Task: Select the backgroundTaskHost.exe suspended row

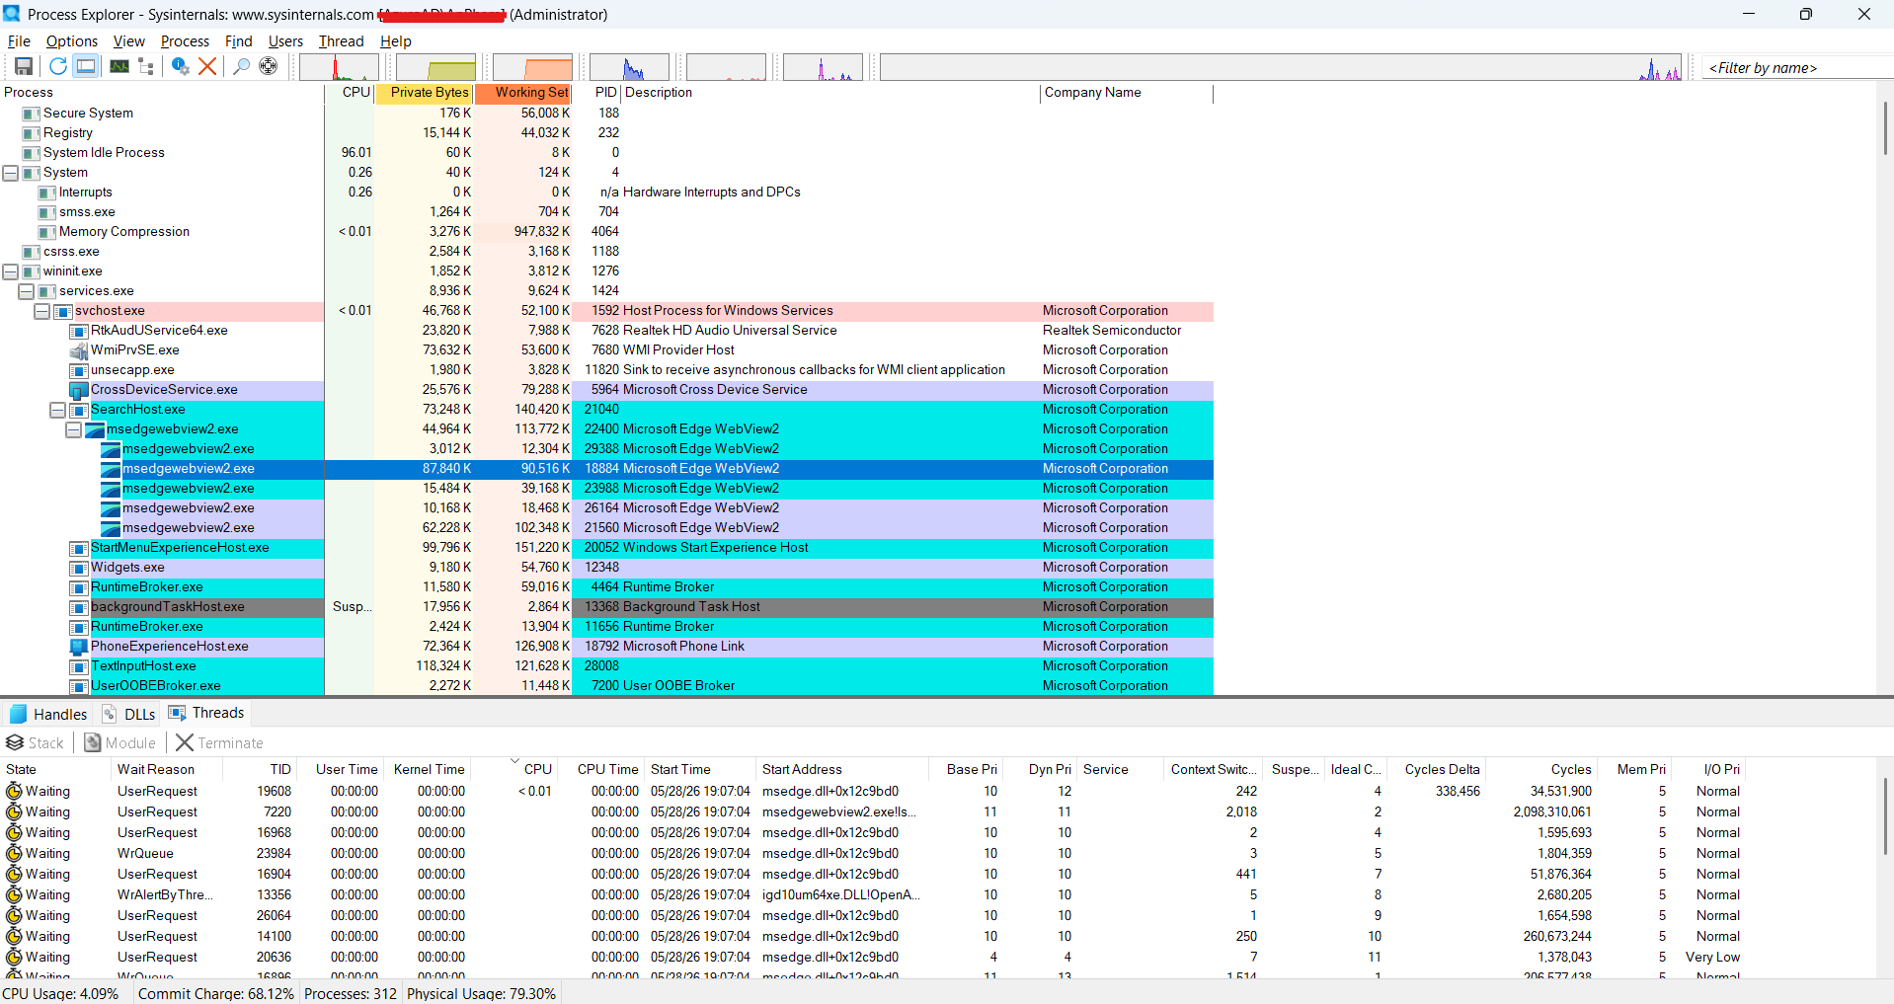Action: (x=606, y=607)
